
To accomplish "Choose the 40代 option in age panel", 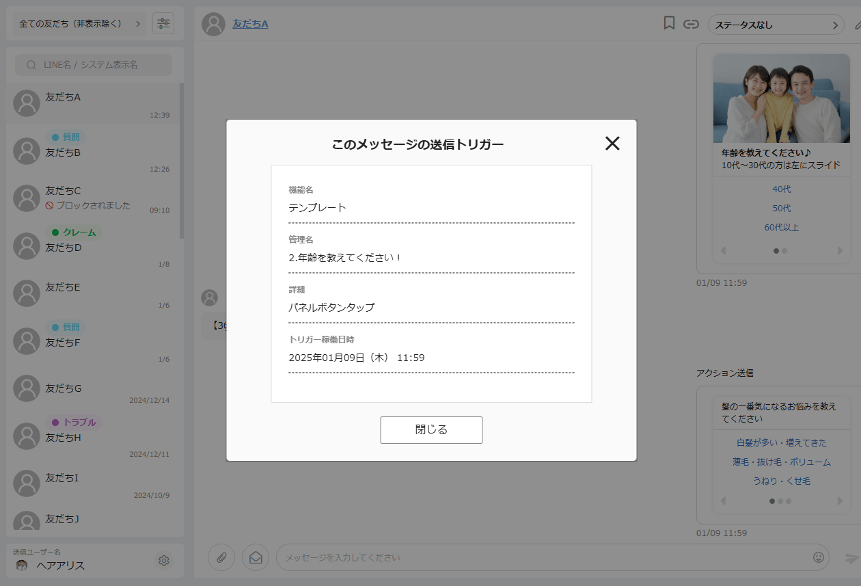I will click(781, 189).
